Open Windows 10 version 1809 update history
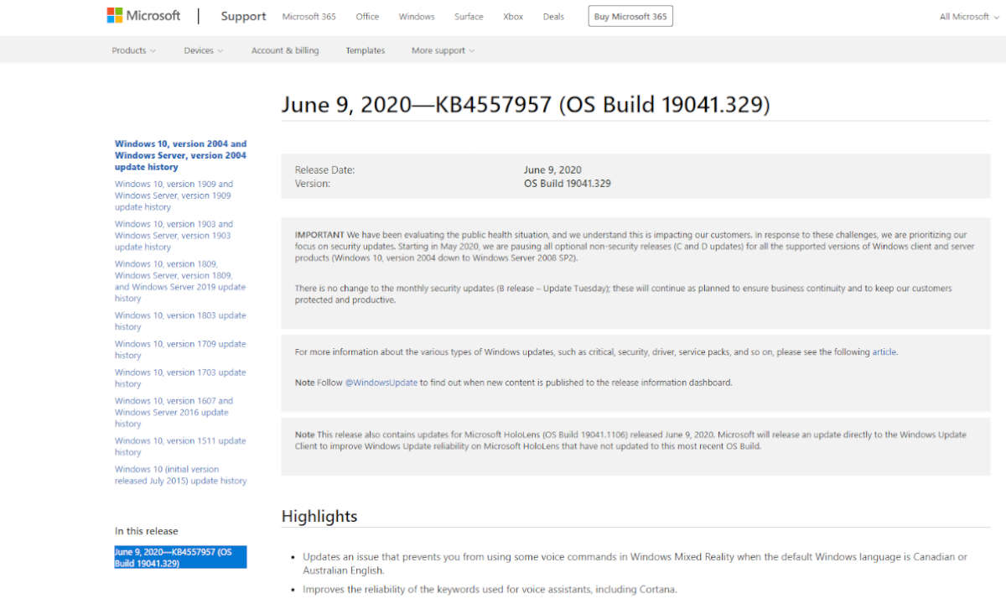 [180, 281]
